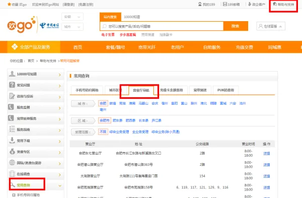Image resolution: width=302 pixels, height=198 pixels.
Task: Click the person icon for 10000号知道
Action: pyautogui.click(x=12, y=74)
